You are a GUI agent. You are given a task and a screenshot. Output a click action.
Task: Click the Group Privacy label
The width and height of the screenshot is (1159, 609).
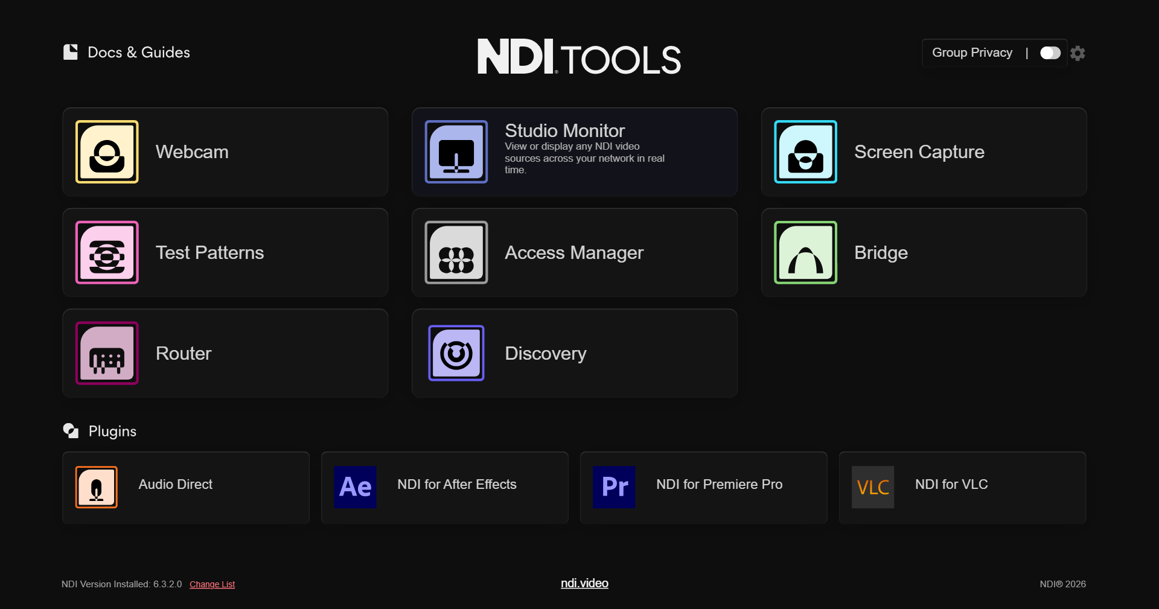click(x=972, y=53)
